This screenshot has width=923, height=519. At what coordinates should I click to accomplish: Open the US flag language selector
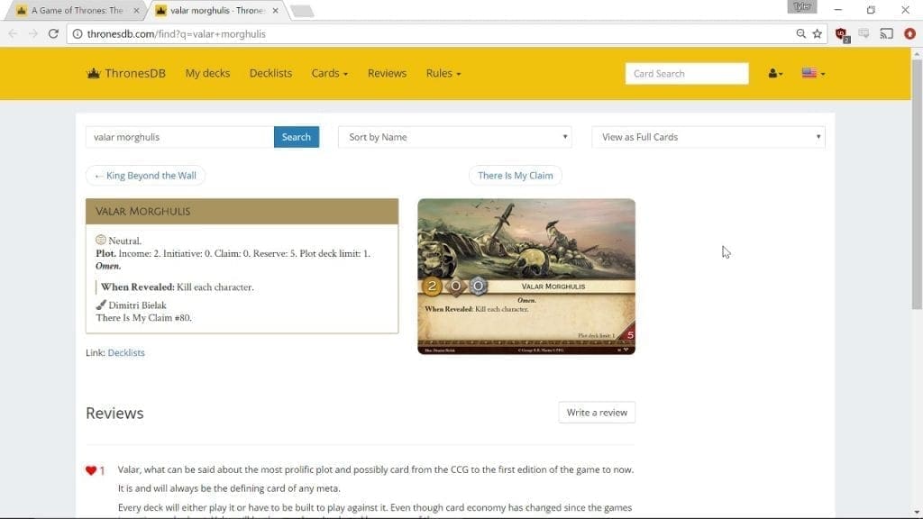813,74
